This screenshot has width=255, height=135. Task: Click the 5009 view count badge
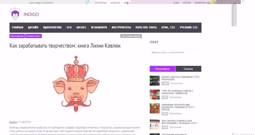[x=165, y=127]
